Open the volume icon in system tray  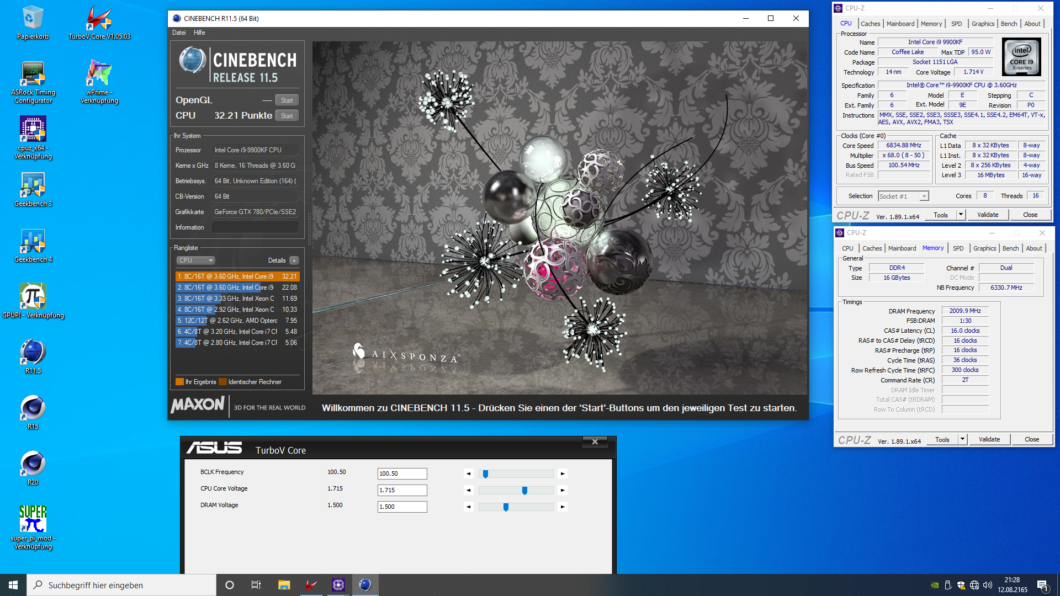(988, 585)
